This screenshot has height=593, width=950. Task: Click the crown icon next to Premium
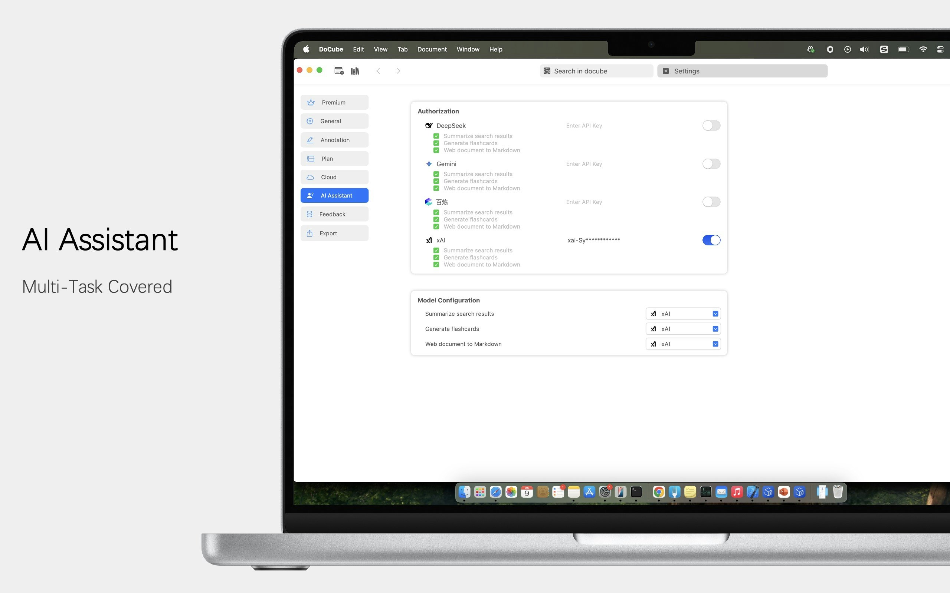311,102
